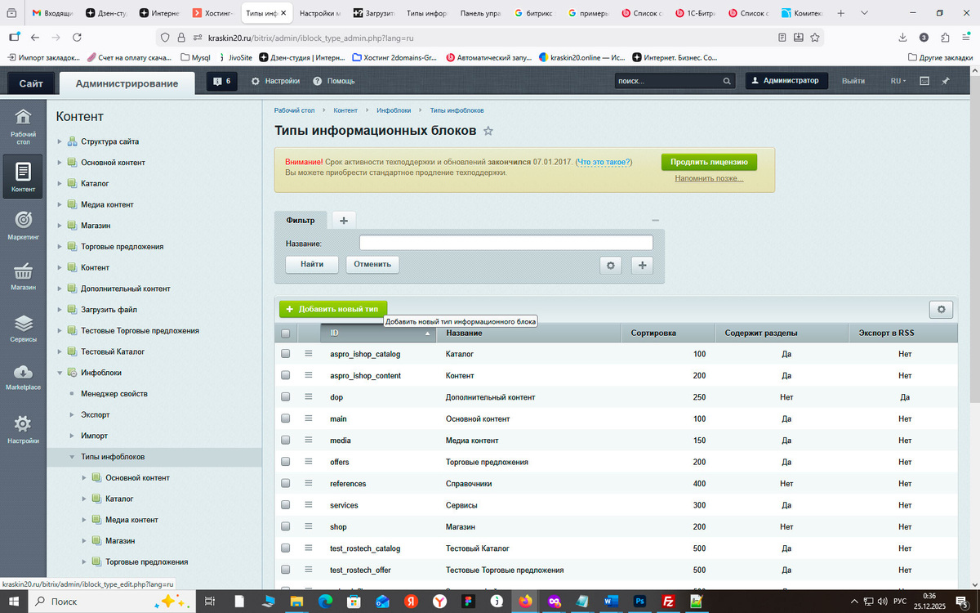Open the Настройки gear sidebar icon
Screen dimensions: 980x613
coord(23,429)
